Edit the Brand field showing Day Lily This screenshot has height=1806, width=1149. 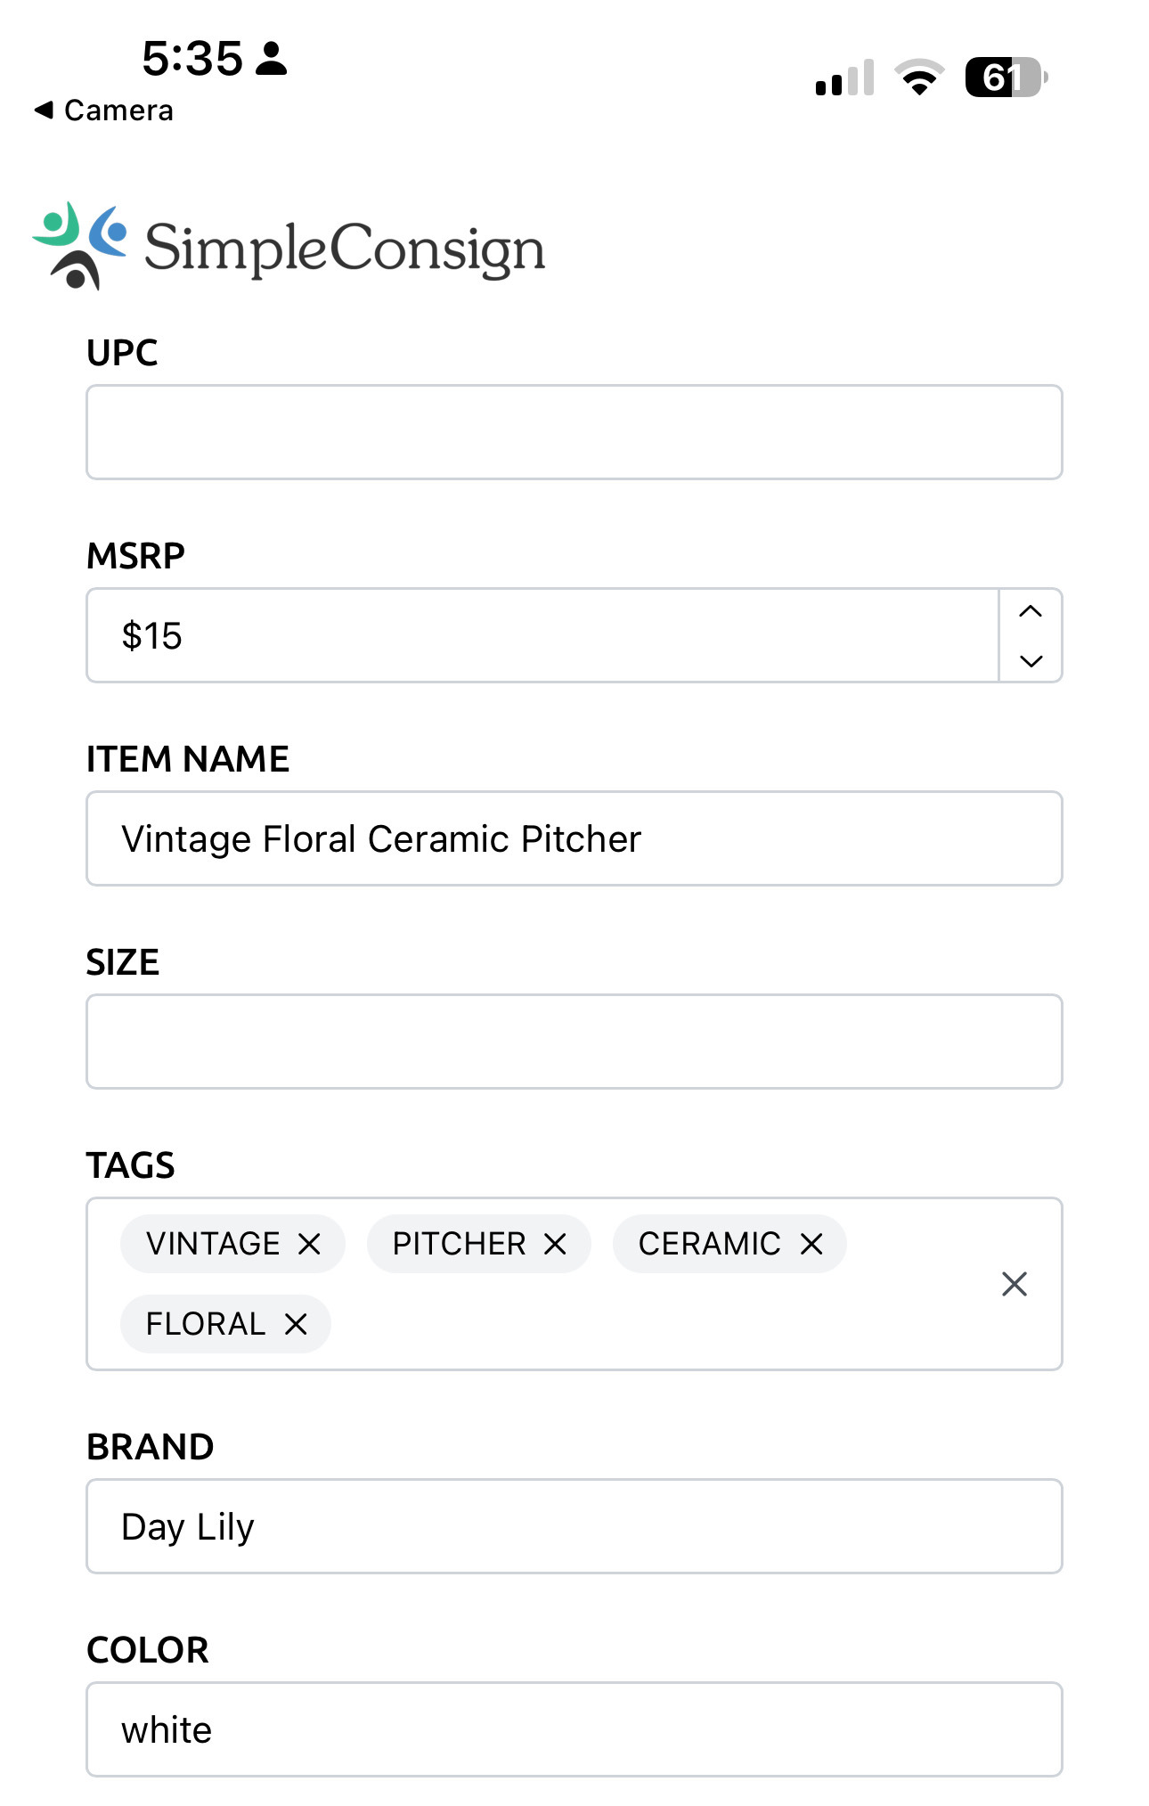click(x=574, y=1526)
